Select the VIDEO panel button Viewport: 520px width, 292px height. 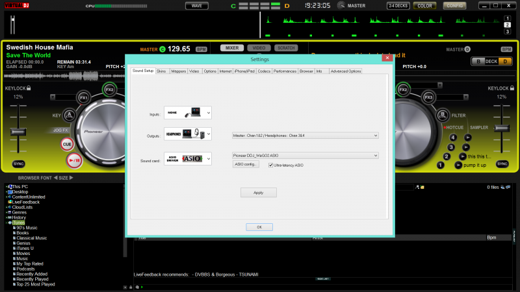click(259, 48)
